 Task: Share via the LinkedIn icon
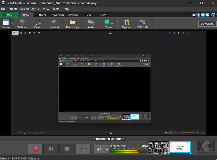point(207,15)
